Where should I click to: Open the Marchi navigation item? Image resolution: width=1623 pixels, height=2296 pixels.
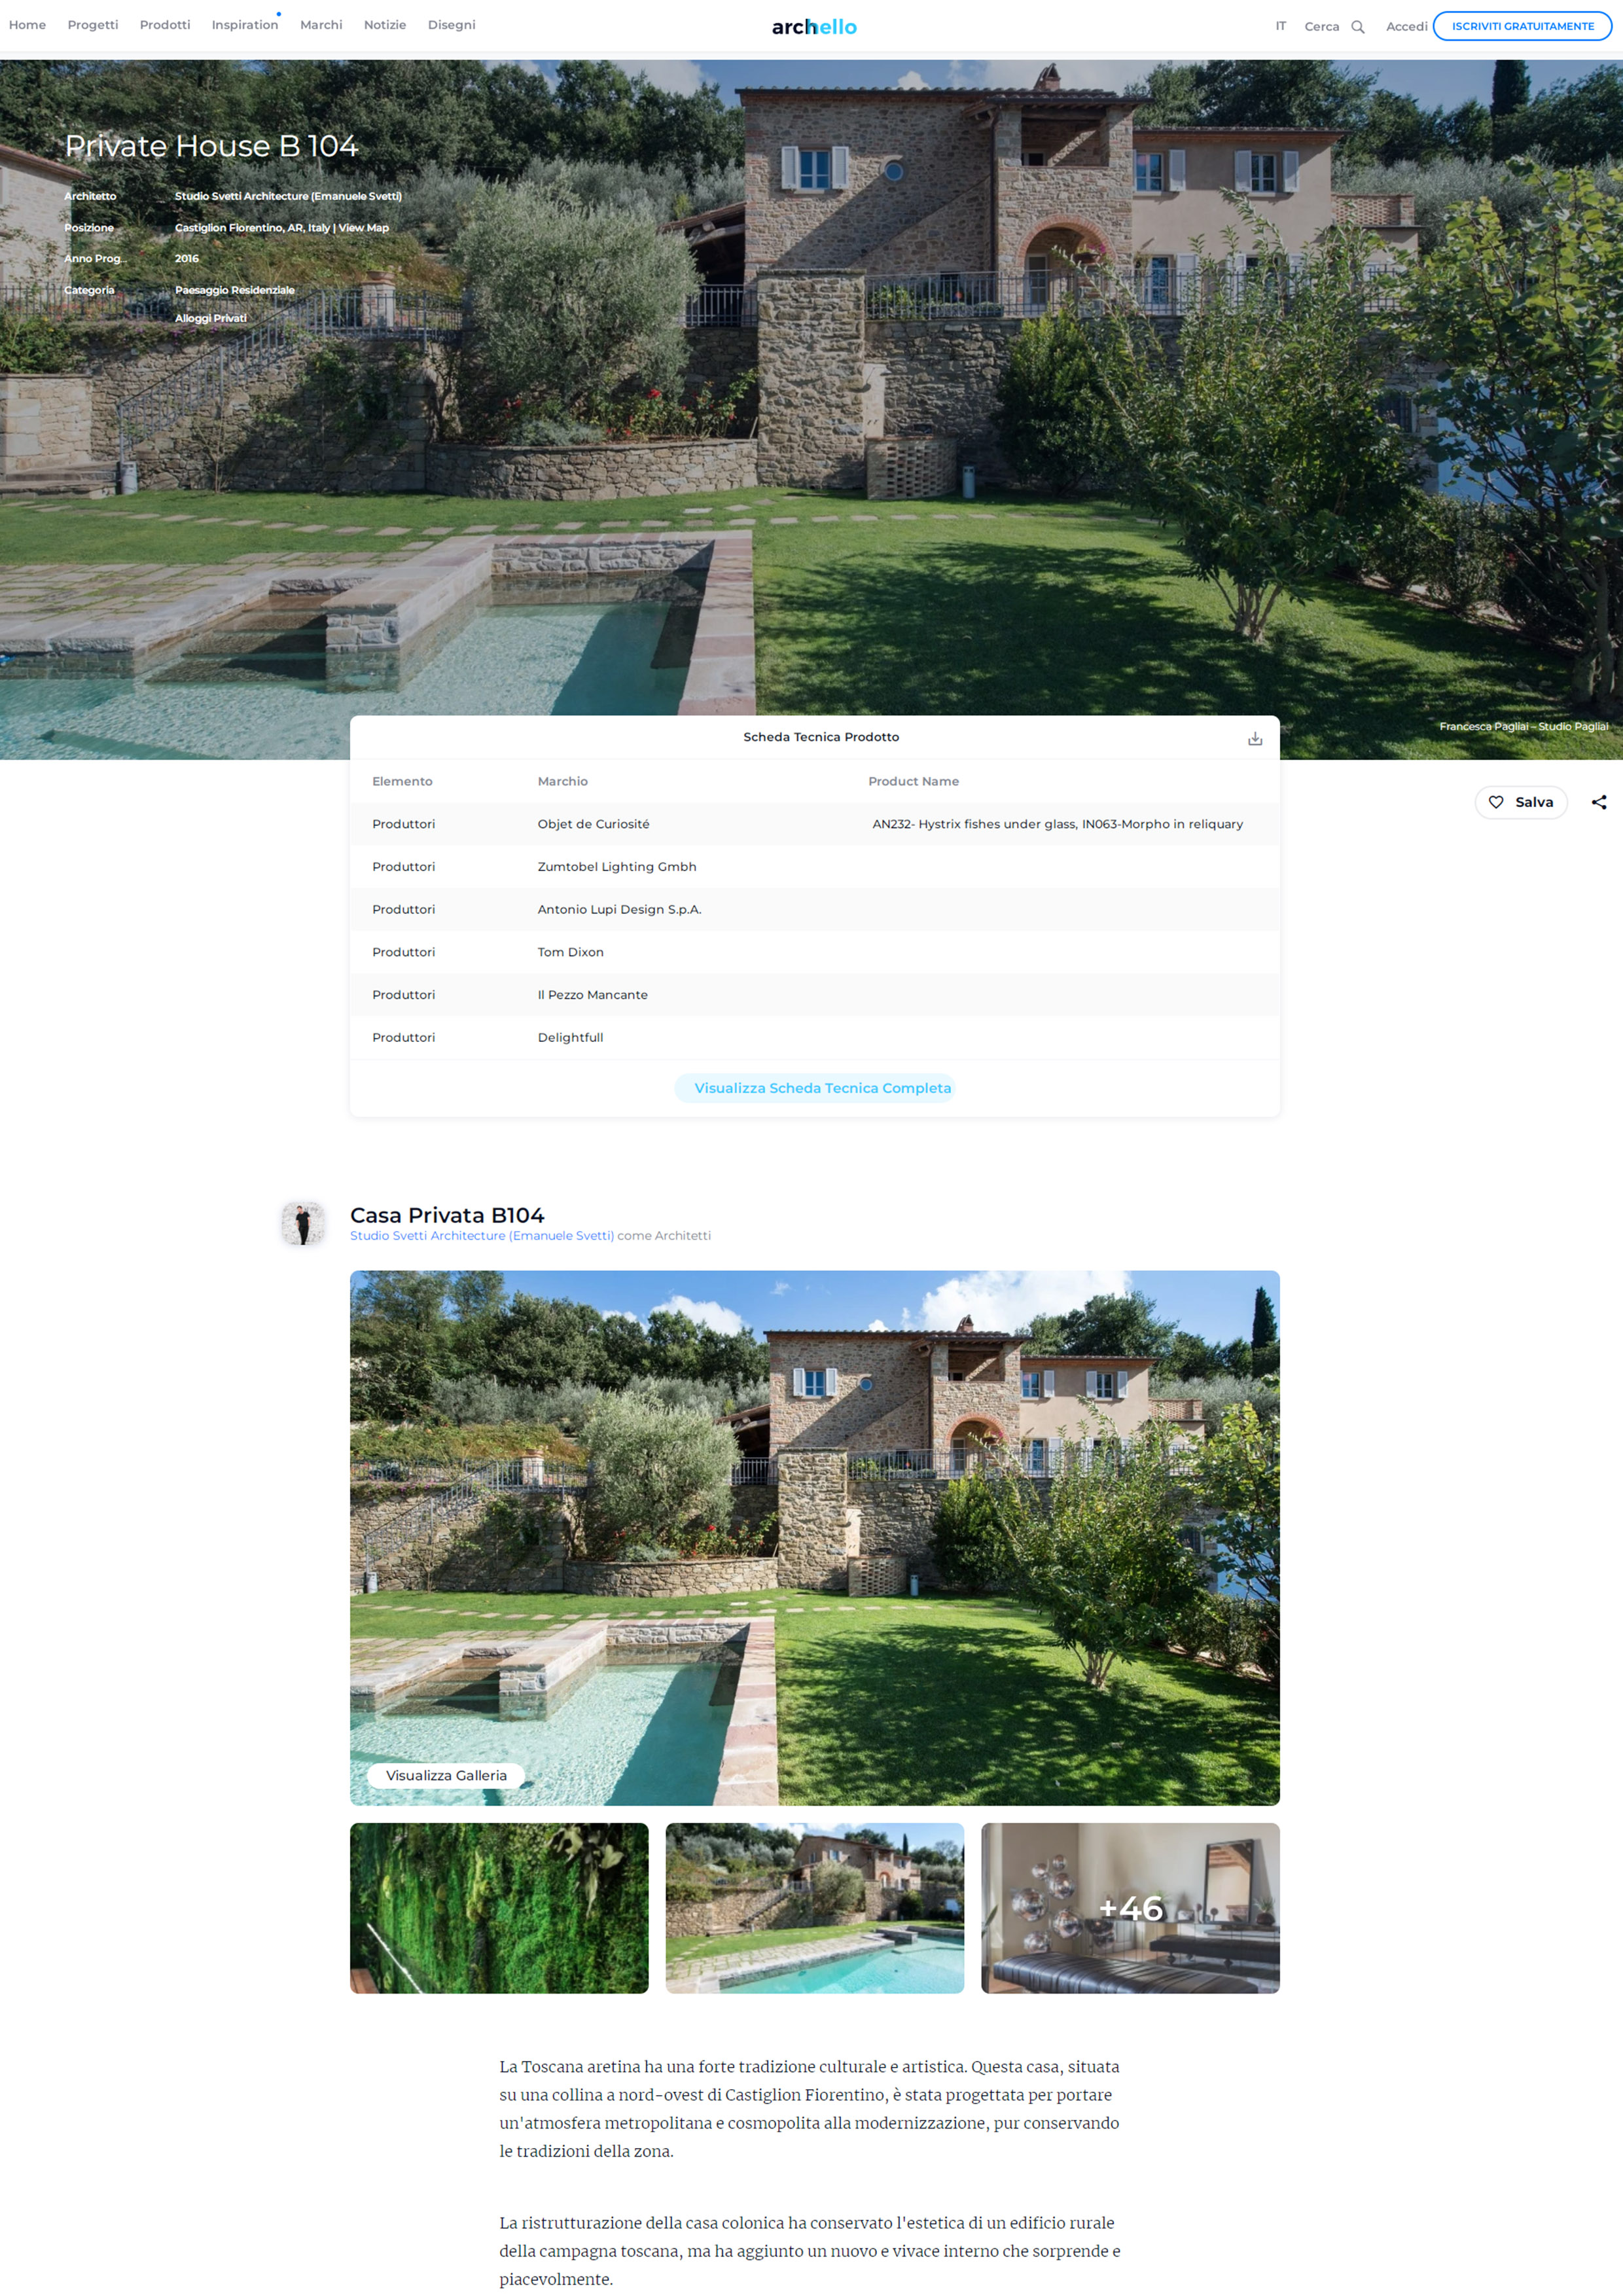tap(321, 25)
